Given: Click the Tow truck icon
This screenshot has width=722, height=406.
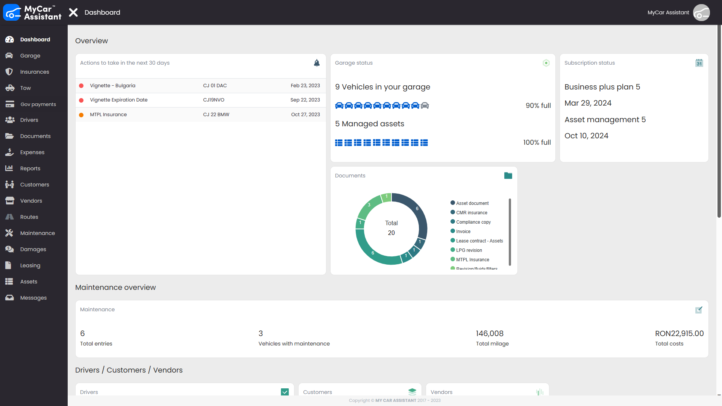Looking at the screenshot, I should (x=9, y=88).
